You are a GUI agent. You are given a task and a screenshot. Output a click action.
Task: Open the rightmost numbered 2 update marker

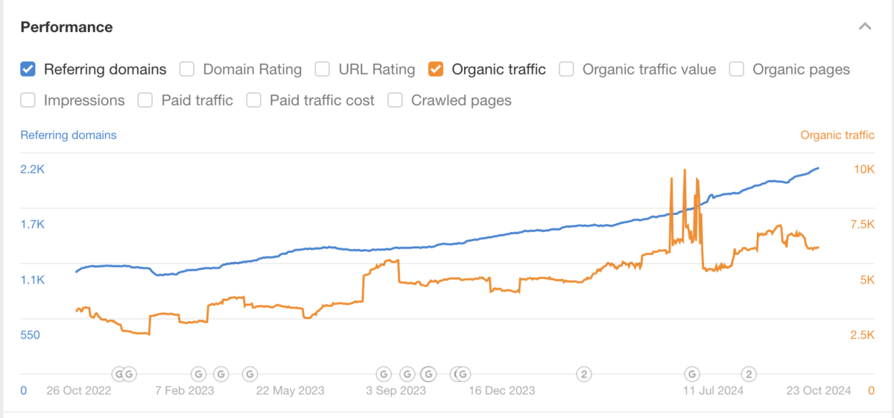[x=749, y=373]
